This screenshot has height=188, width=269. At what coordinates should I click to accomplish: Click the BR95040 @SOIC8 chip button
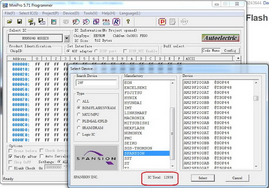[x=36, y=38]
